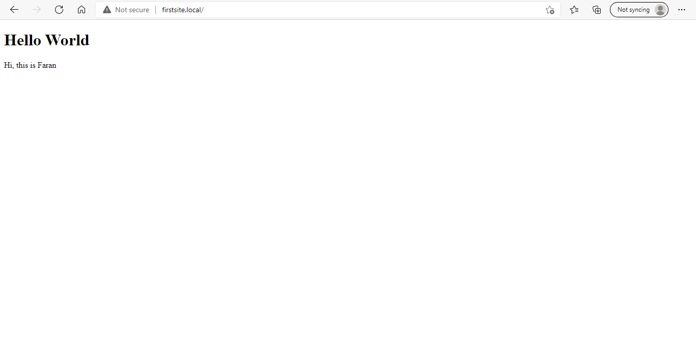Add this page to favorites
The width and height of the screenshot is (696, 354).
pyautogui.click(x=550, y=10)
